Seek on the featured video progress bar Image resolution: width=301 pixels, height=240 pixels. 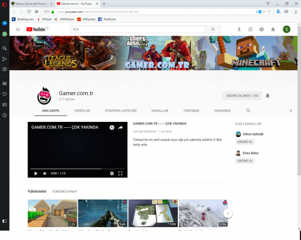(78, 169)
